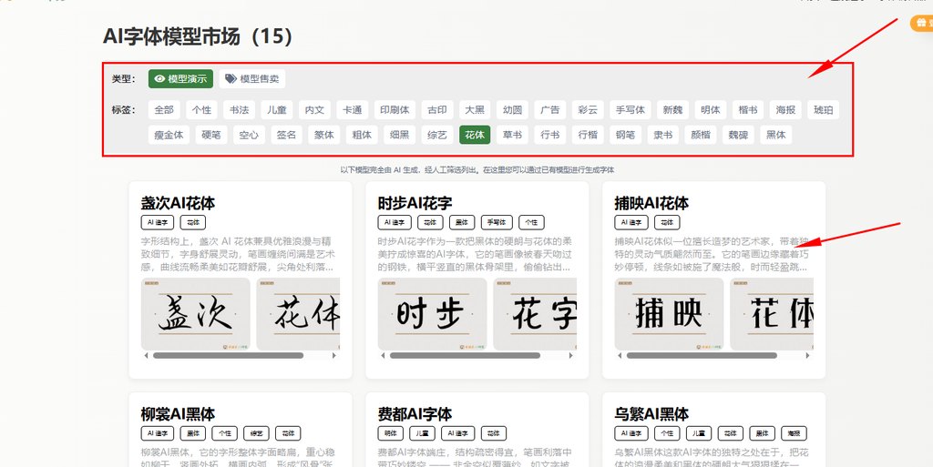Choose the 古印 tag

coord(437,110)
